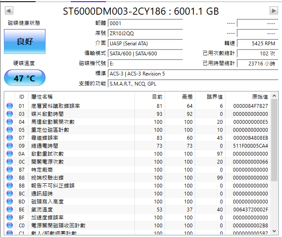Click raw value 00643720002F
Screen dimensions: 282x237
coord(251,209)
